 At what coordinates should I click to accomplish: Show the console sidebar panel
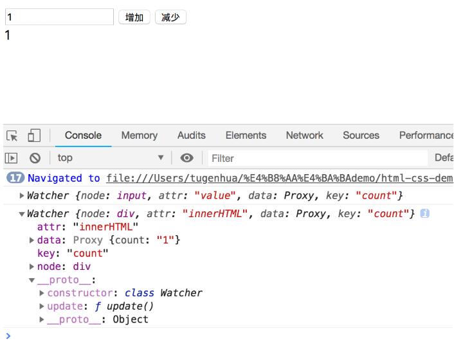pos(11,158)
